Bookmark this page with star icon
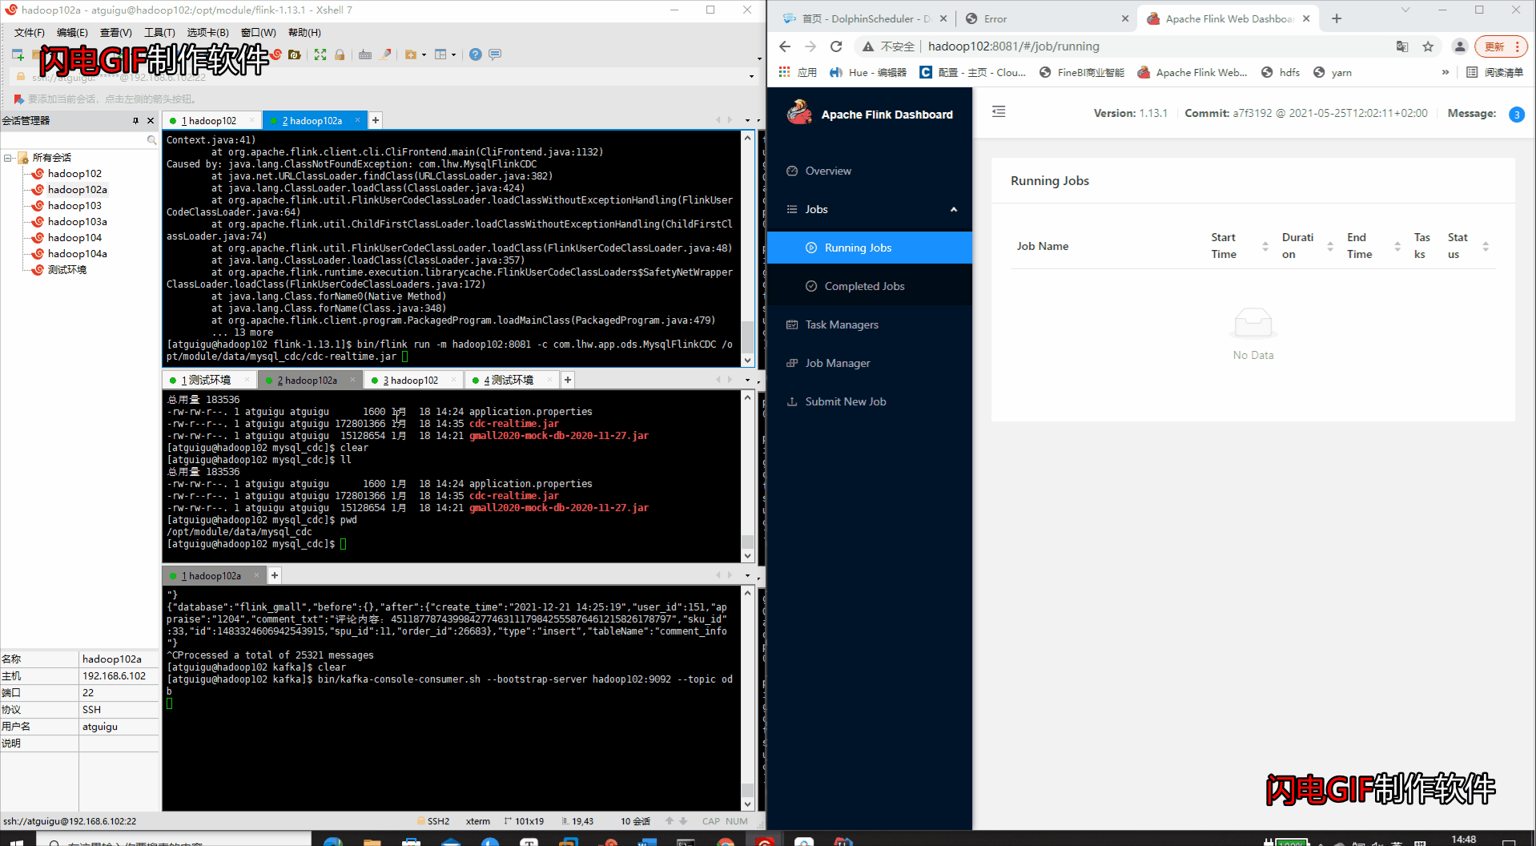1536x846 pixels. [1428, 46]
